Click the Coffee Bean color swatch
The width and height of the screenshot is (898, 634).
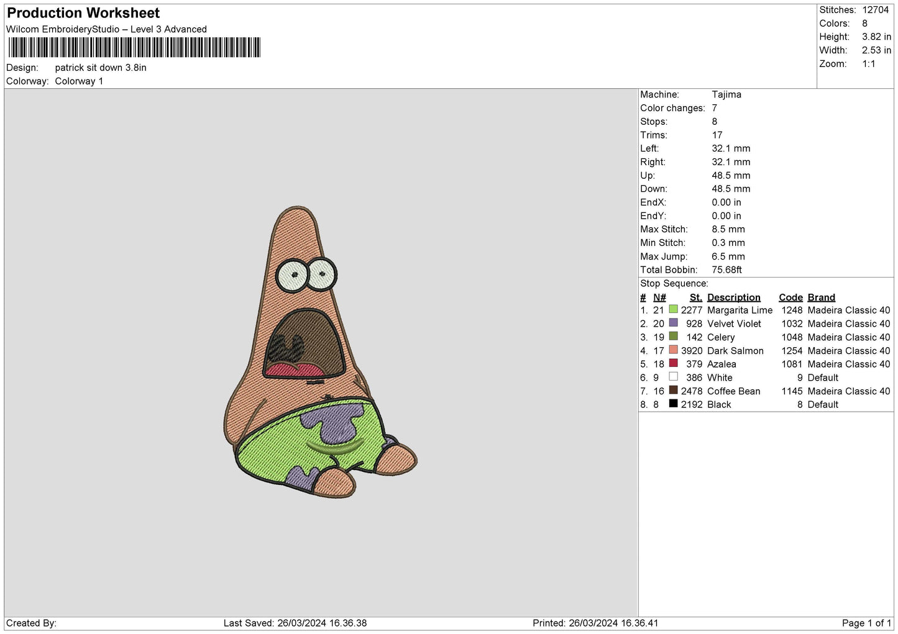[673, 390]
